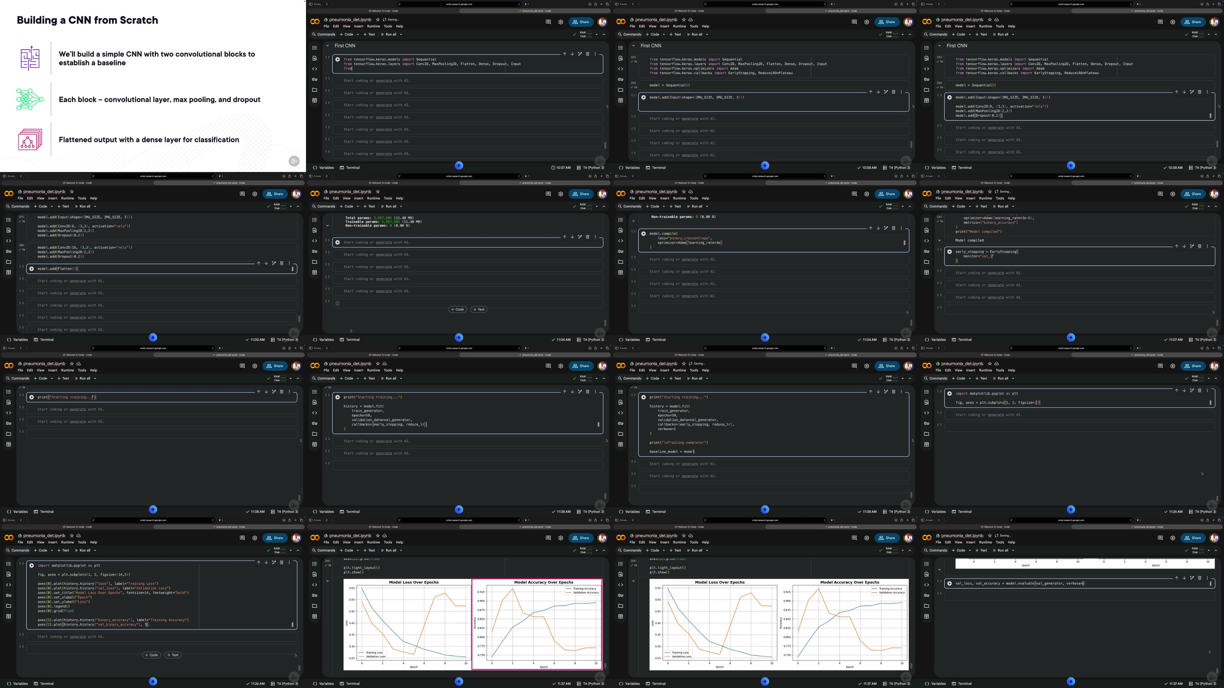Open settings gear in 11:00 AM panel
Viewport: 1224px width, 688px height.
point(255,194)
